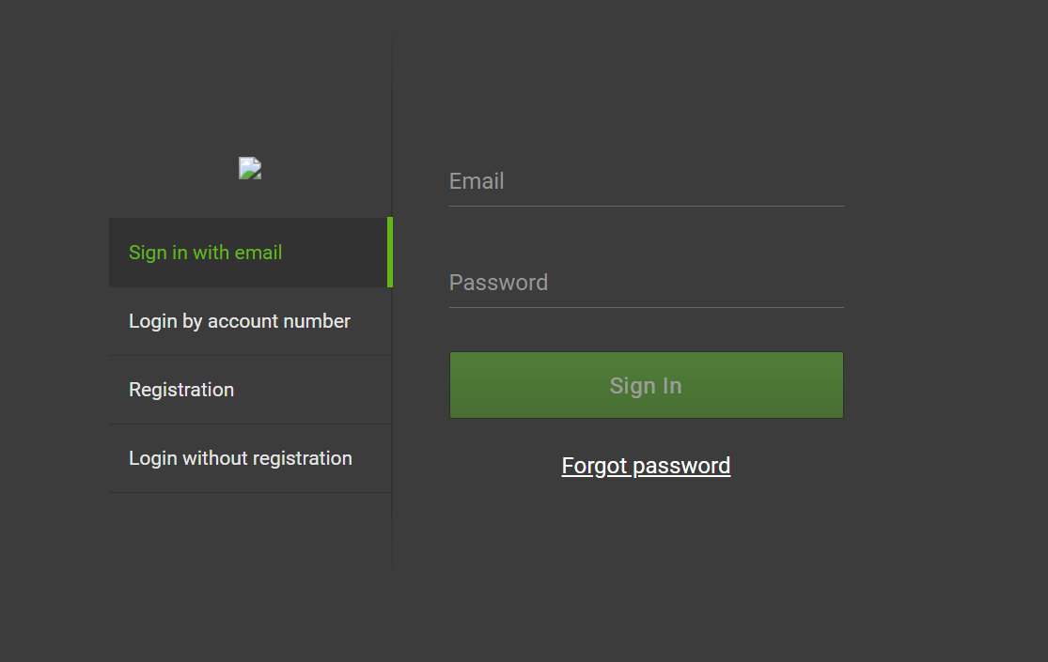Choose Login without registration option
This screenshot has height=662, width=1048.
pos(241,458)
